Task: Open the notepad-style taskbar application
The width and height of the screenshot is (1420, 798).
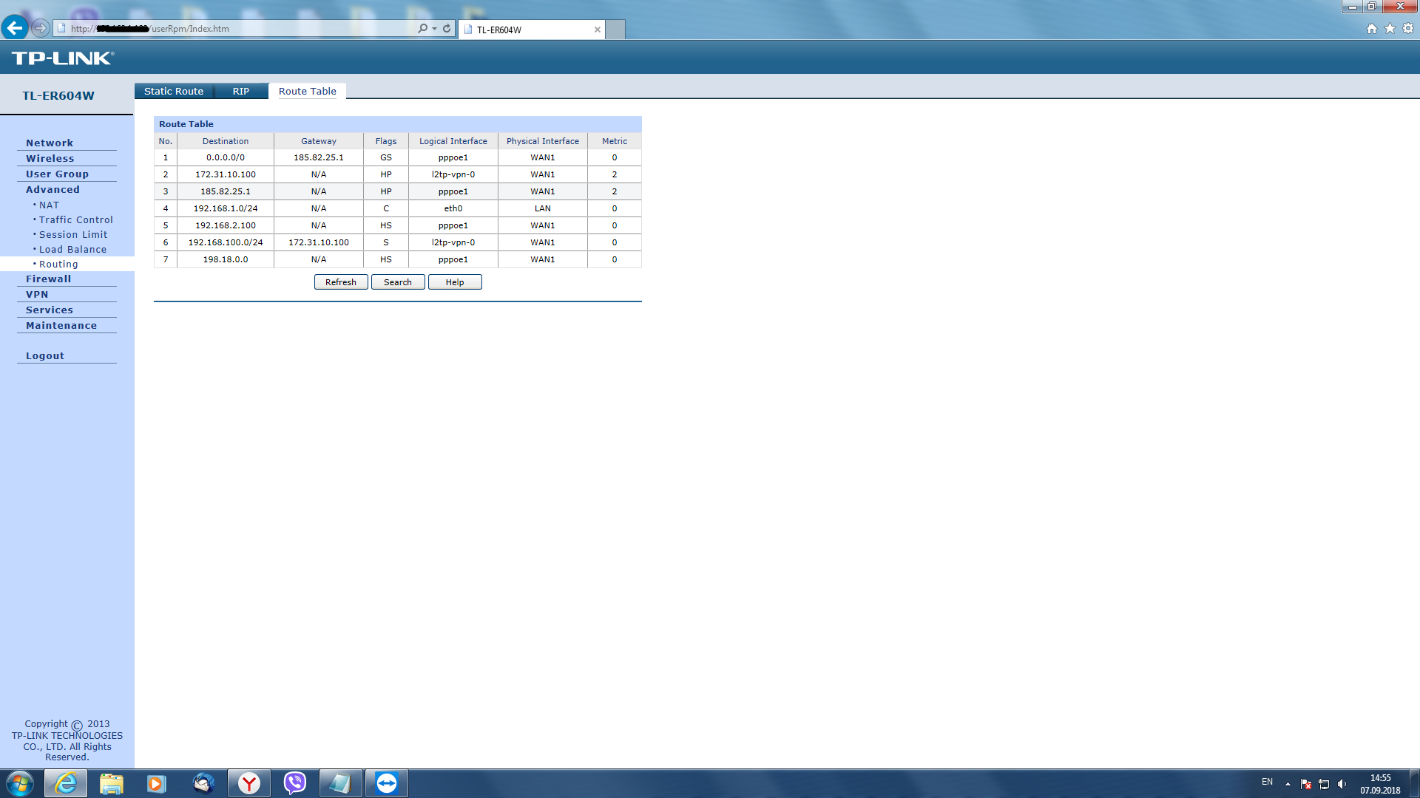Action: point(340,783)
